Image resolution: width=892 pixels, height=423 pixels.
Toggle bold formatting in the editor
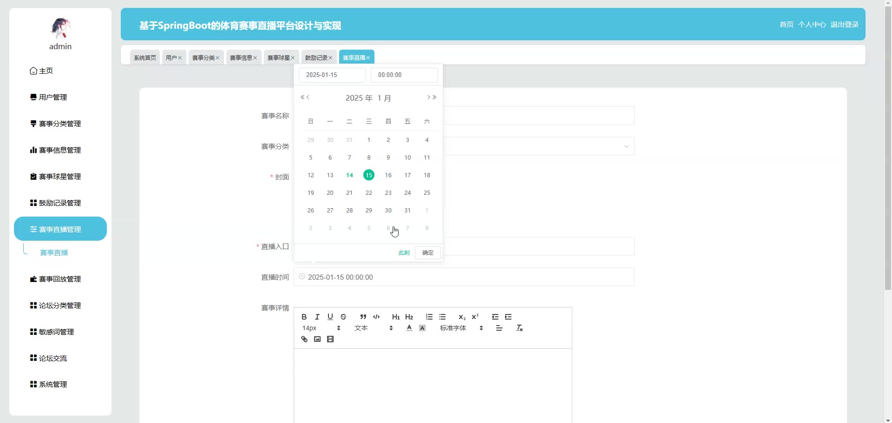coord(304,317)
